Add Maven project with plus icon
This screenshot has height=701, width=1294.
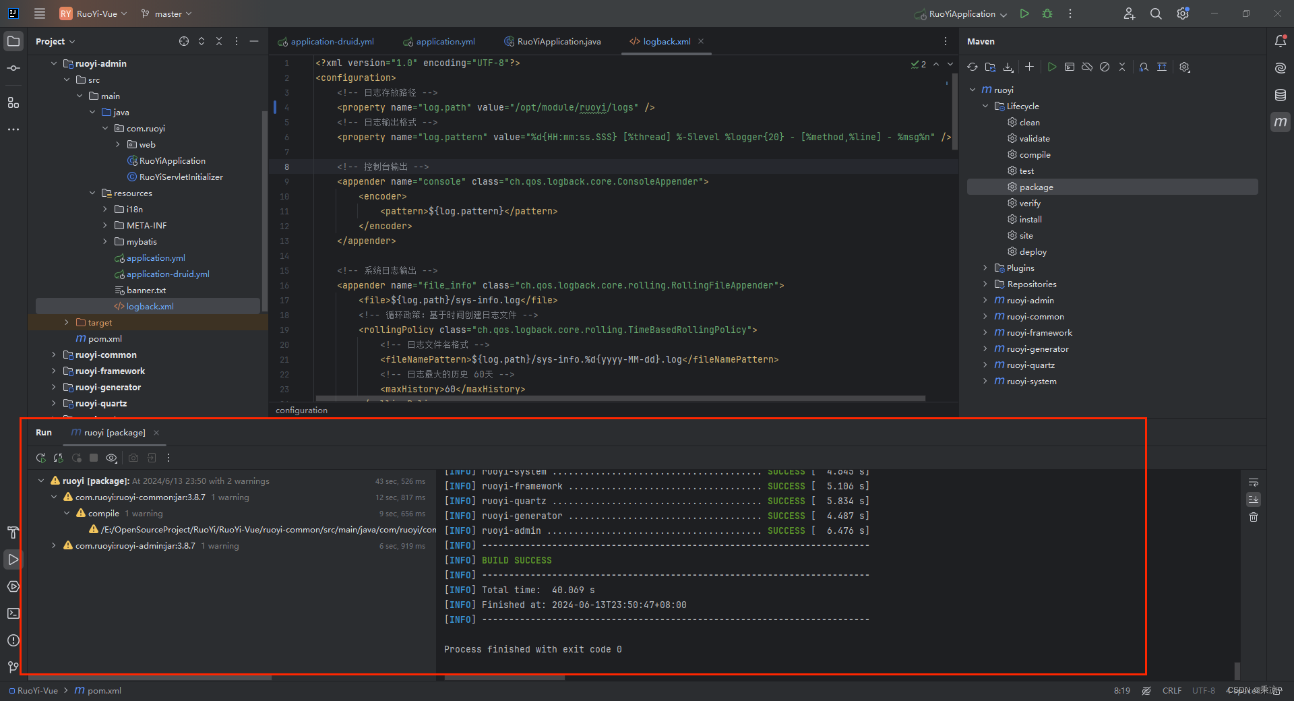pyautogui.click(x=1029, y=67)
